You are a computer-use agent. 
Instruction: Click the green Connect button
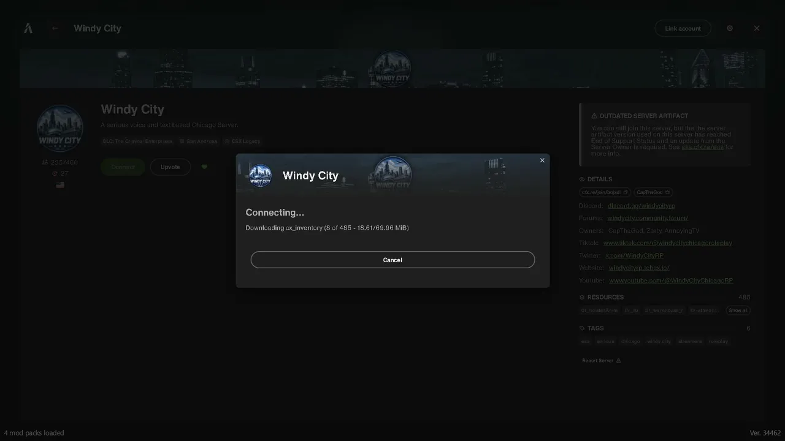[123, 167]
